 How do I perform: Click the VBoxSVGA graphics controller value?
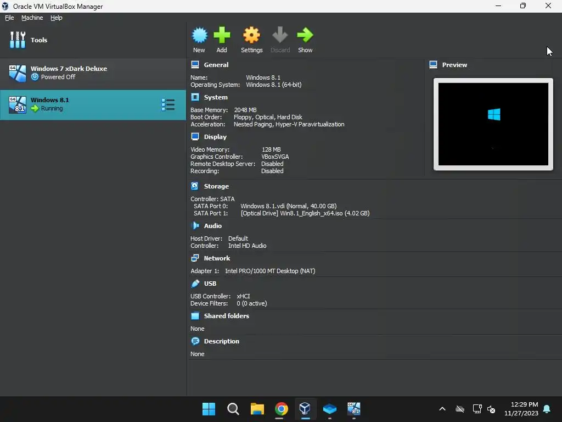tap(275, 157)
